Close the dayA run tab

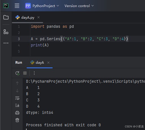(48, 63)
